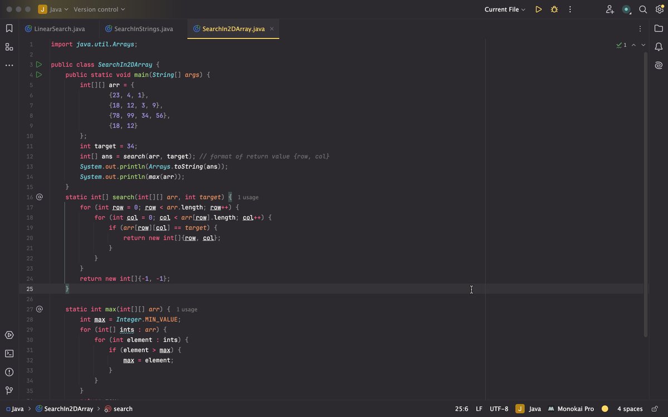Viewport: 668px width, 417px height.
Task: Open Search Everywhere magnifier
Action: (643, 9)
